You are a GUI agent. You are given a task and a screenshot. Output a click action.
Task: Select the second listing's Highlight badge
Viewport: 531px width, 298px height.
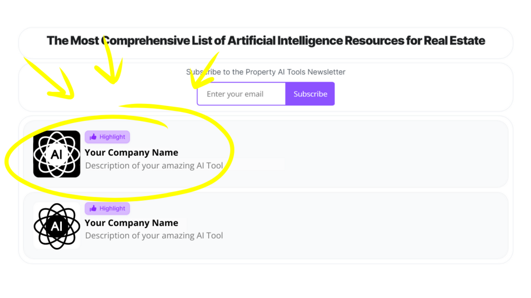coord(107,208)
